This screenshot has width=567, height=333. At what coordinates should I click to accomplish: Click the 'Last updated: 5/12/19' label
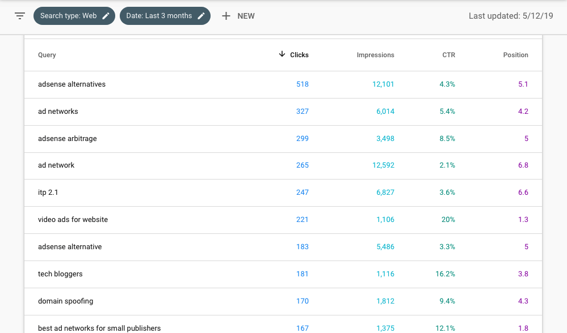tap(510, 16)
